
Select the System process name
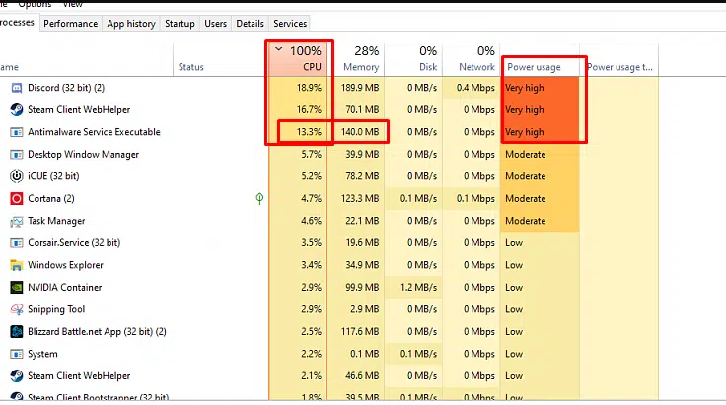pos(42,354)
